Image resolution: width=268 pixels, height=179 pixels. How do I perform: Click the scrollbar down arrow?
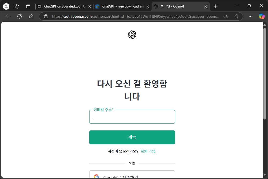(x=265, y=175)
